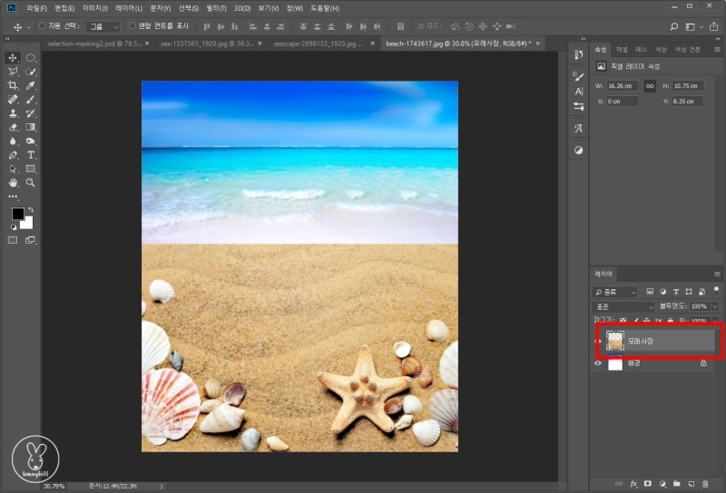The width and height of the screenshot is (726, 493).
Task: Enable the 자동 선택 checkbox
Action: pyautogui.click(x=42, y=26)
